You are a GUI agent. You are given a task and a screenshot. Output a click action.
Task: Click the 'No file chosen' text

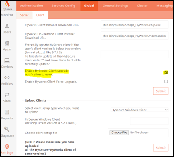pyautogui.click(x=139, y=133)
